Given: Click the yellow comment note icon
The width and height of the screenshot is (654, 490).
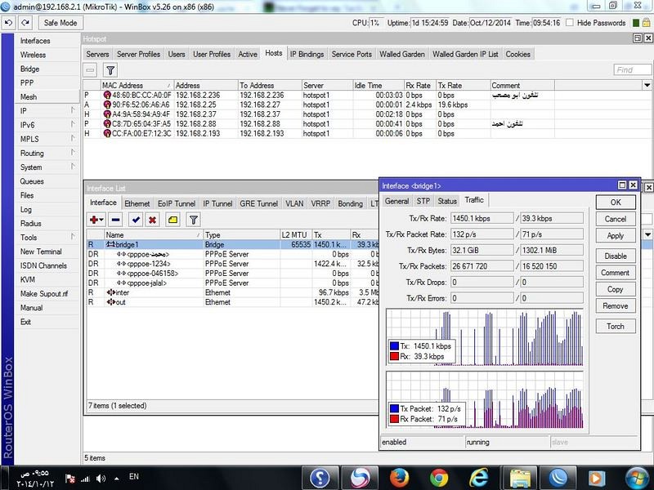Looking at the screenshot, I should [172, 220].
